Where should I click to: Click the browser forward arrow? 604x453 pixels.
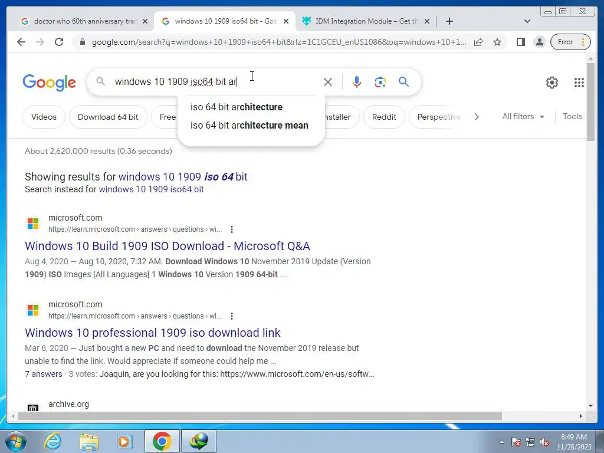40,42
